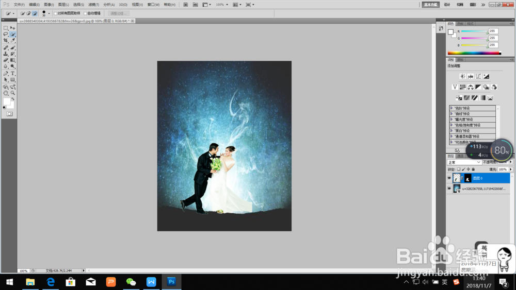Reset default foreground and background colors

(x=4, y=107)
